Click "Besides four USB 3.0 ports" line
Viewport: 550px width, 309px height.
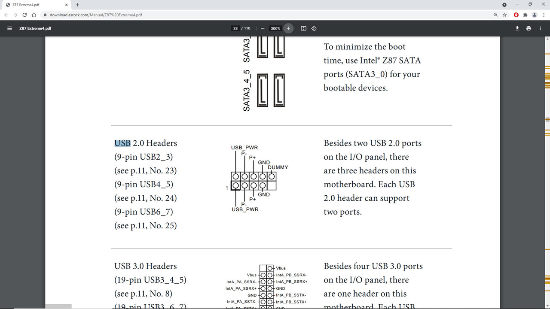373,266
